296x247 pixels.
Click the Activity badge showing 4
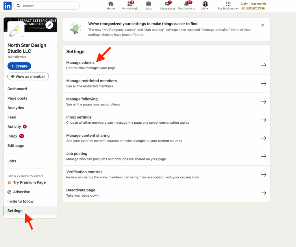click(25, 127)
